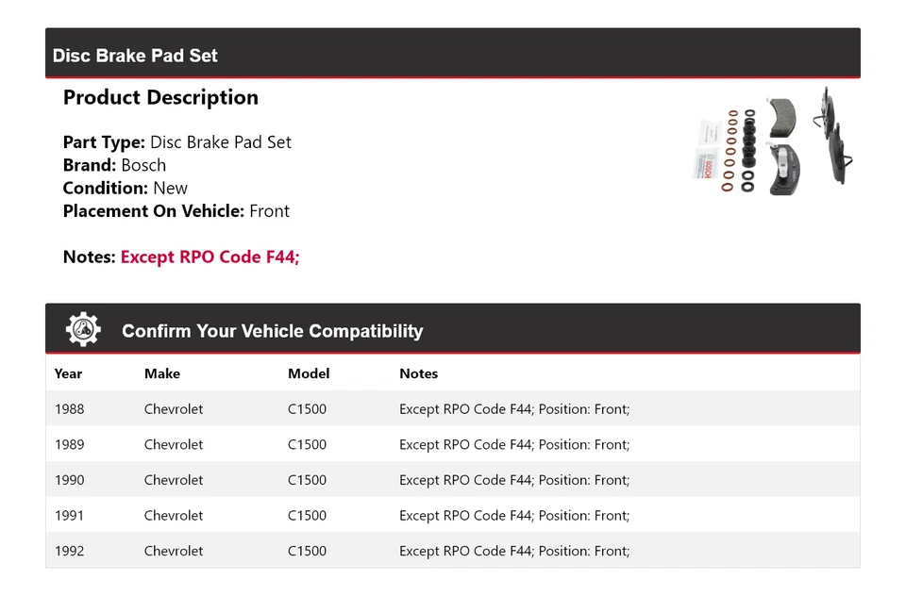Click the Confirm Your Vehicle Compatibility header text
This screenshot has height=596, width=906.
pyautogui.click(x=272, y=331)
